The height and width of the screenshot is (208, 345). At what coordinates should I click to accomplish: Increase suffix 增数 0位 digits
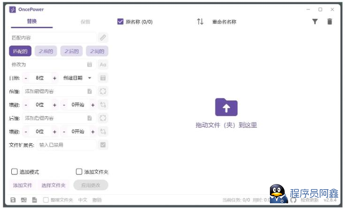(54, 132)
